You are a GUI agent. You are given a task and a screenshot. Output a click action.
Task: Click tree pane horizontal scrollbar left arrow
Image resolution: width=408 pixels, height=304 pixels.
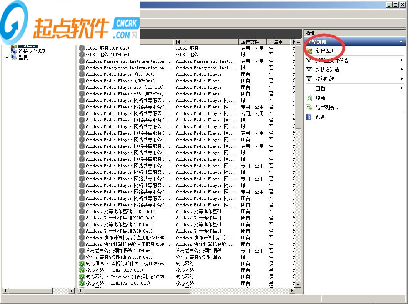[5, 291]
